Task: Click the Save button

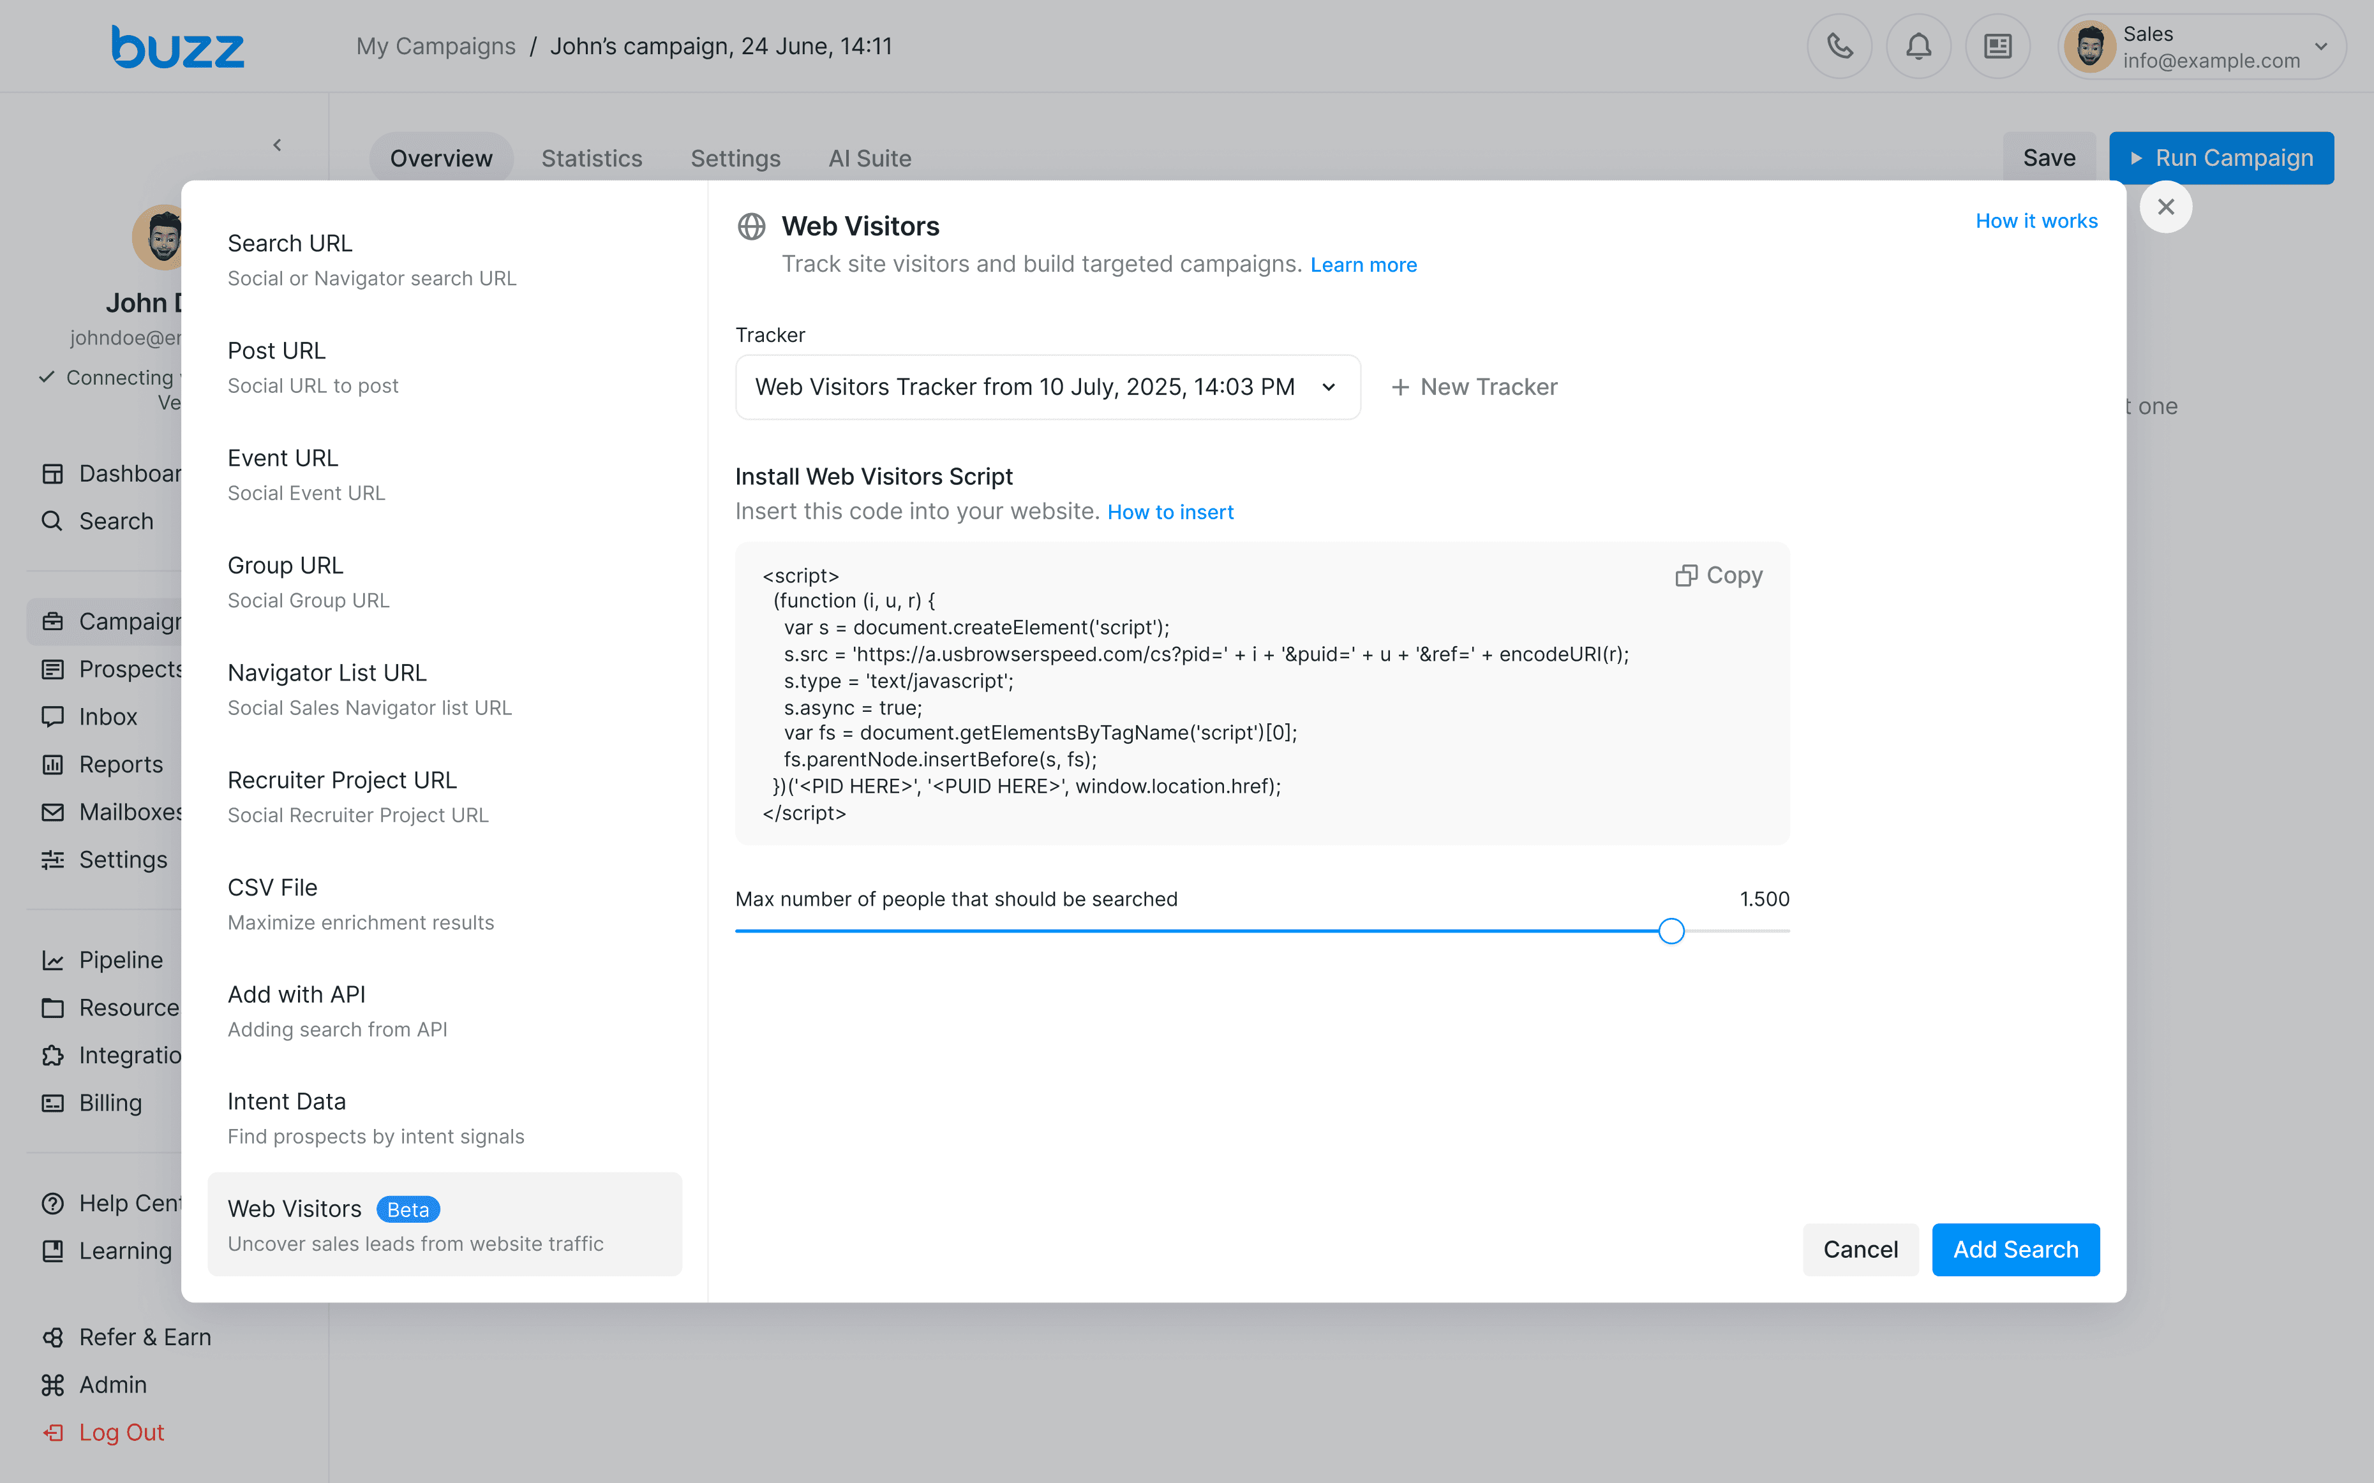Action: coord(2049,158)
